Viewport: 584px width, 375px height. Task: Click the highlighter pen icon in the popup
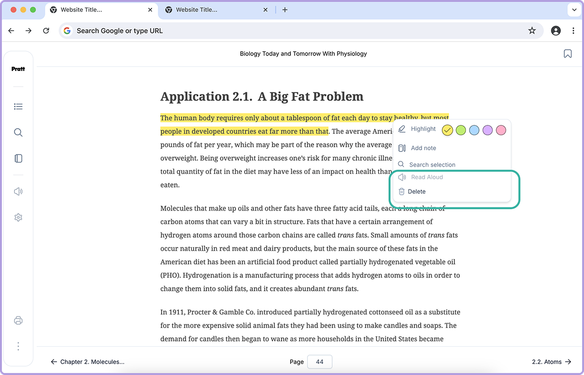[x=402, y=129]
